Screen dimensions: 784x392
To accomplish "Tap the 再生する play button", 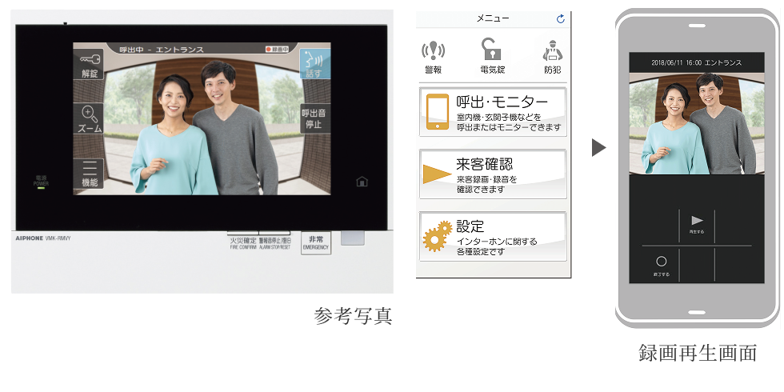I will pos(697,223).
